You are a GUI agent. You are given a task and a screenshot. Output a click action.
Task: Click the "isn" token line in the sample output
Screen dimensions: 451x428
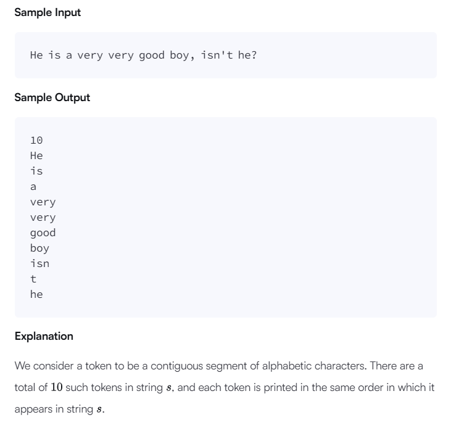[x=39, y=263]
